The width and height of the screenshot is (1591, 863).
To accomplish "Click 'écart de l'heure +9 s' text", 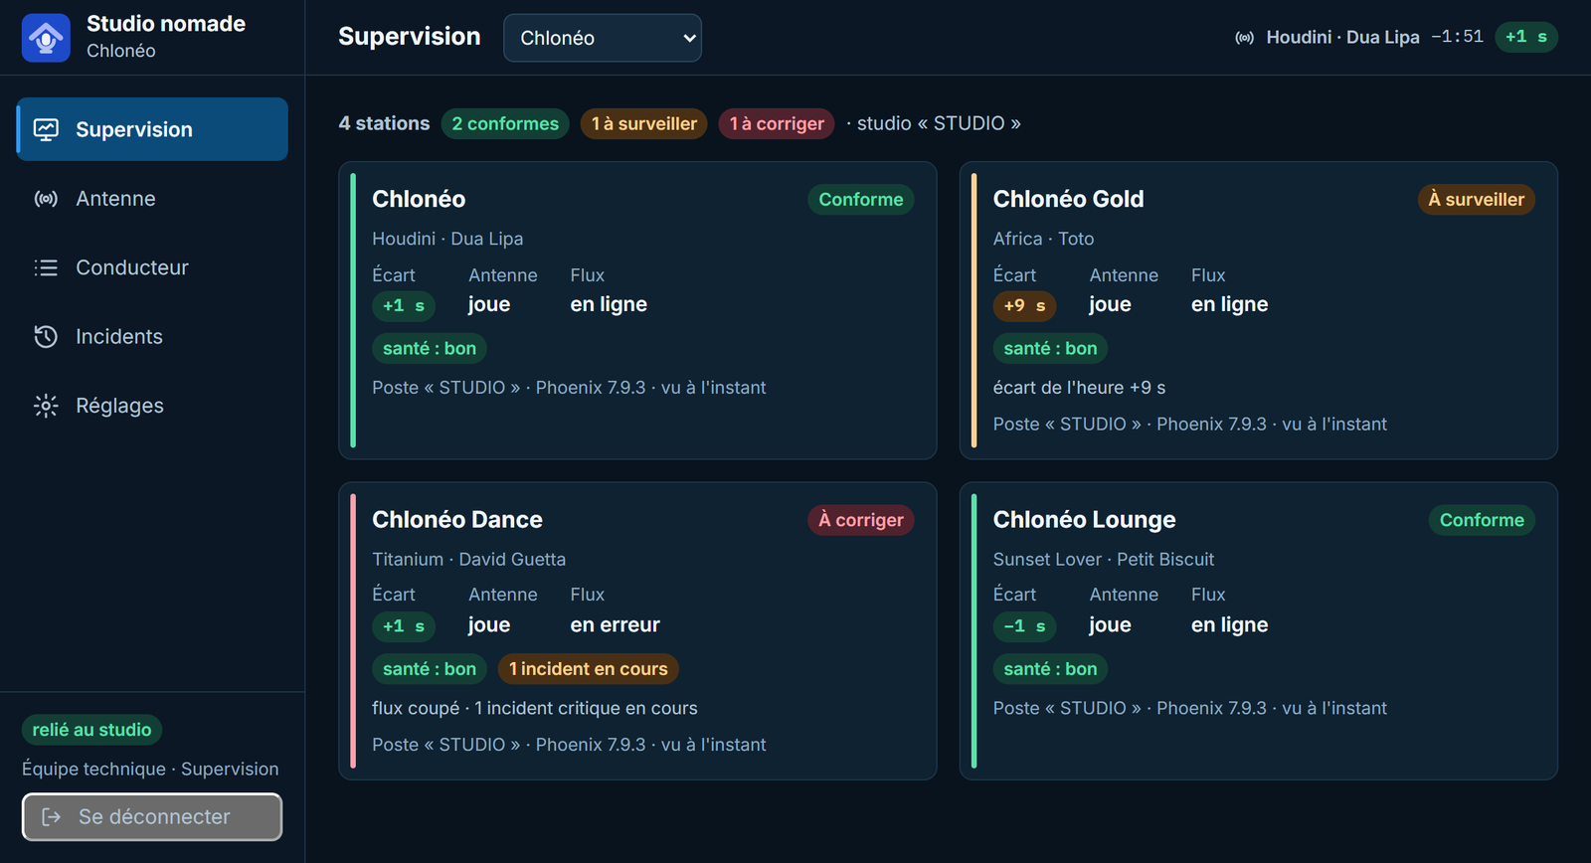I will 1079,388.
